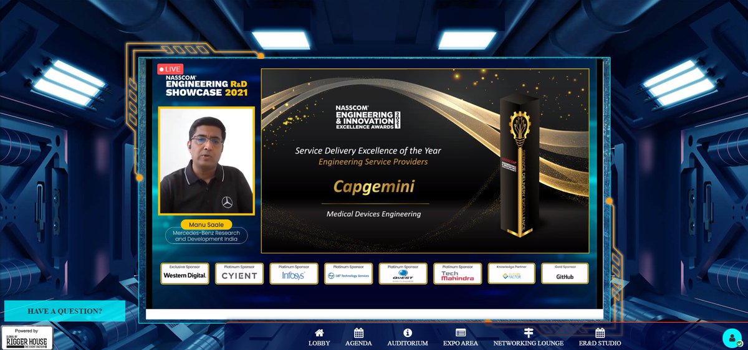Open the ER&D Studio
This screenshot has width=748, height=350.
(600, 338)
